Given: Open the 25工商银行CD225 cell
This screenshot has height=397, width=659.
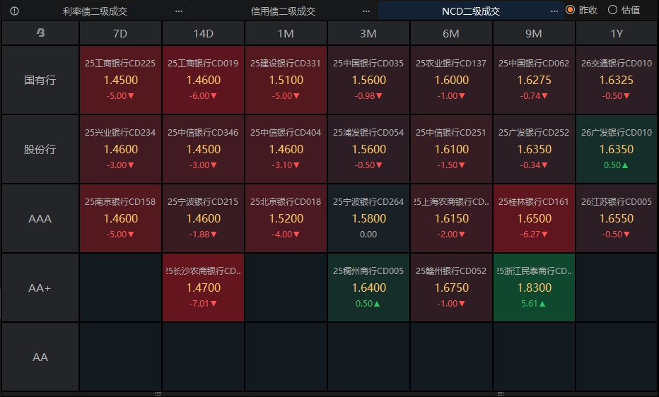Looking at the screenshot, I should [x=120, y=80].
